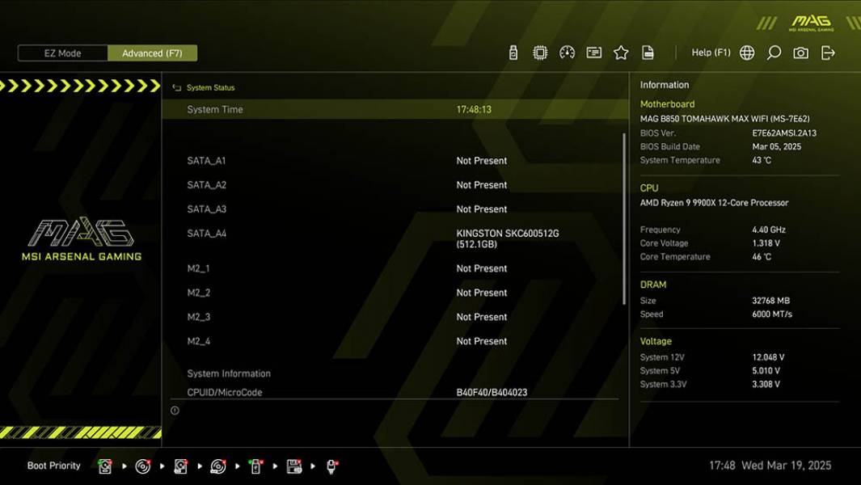Change language with the globe icon

tap(747, 53)
